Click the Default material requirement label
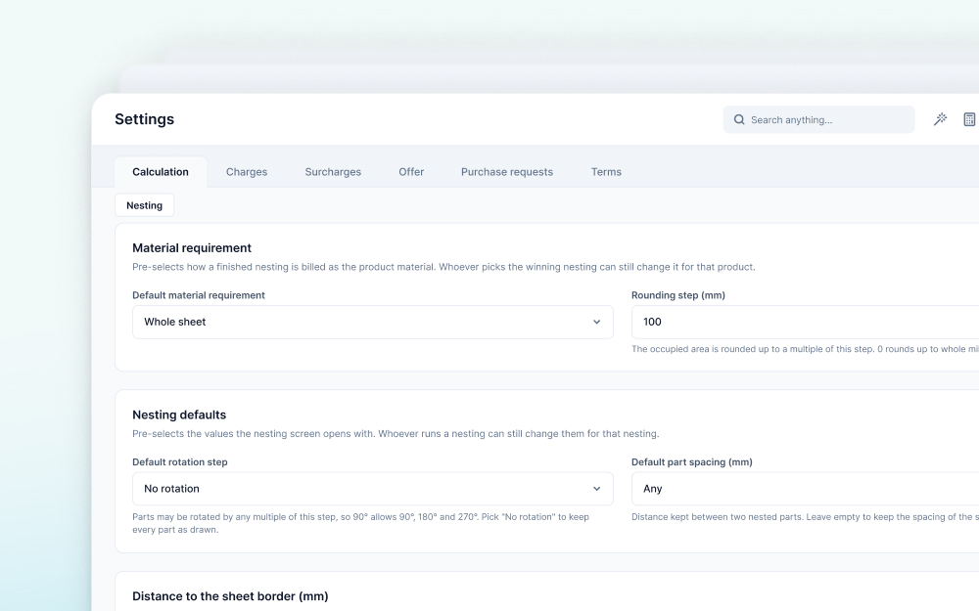This screenshot has width=979, height=611. click(x=199, y=295)
